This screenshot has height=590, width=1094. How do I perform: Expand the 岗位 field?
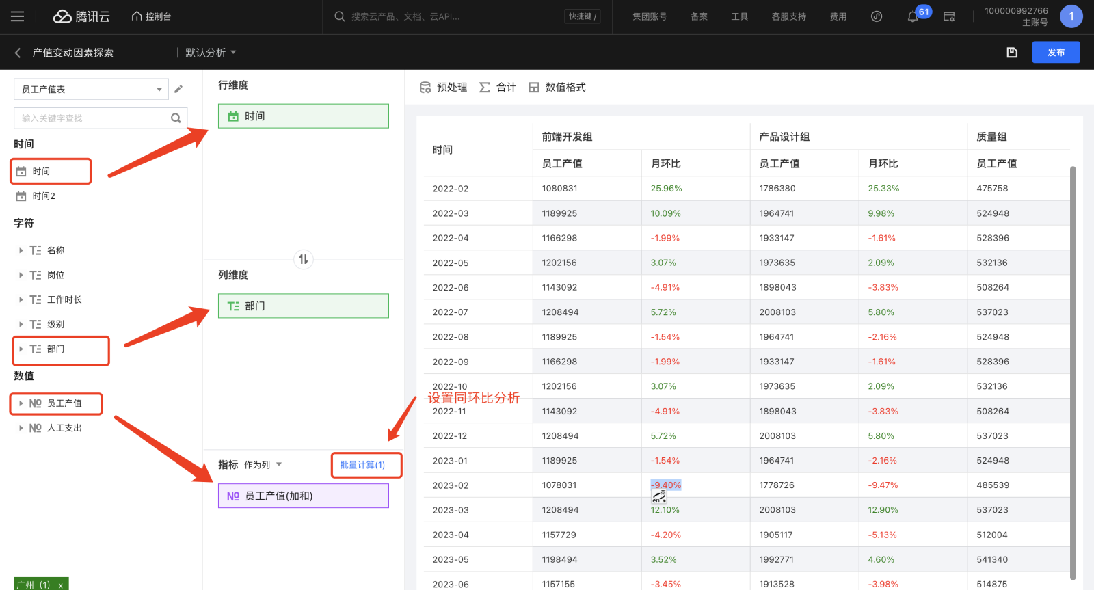pyautogui.click(x=21, y=275)
